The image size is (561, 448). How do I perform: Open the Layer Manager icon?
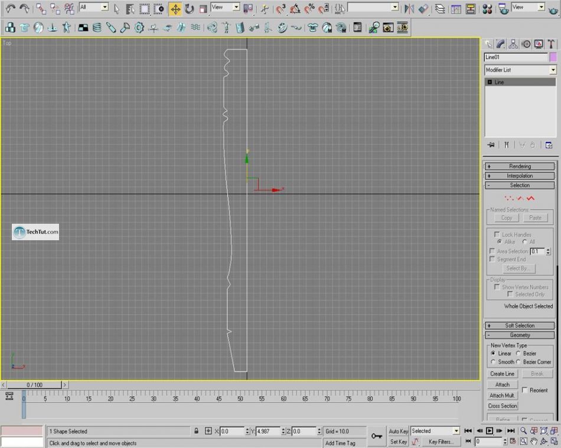click(440, 9)
